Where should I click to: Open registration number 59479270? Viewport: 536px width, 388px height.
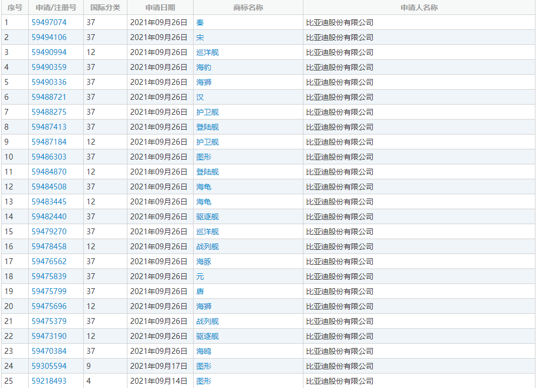pos(49,232)
